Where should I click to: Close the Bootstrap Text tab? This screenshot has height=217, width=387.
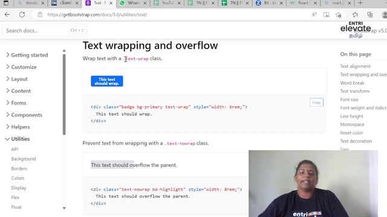tap(111, 3)
